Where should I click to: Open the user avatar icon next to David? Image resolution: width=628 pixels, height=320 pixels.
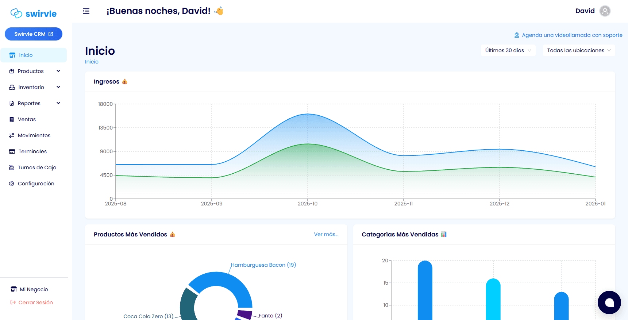click(x=605, y=11)
